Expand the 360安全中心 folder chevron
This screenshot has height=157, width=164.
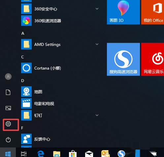(97, 9)
